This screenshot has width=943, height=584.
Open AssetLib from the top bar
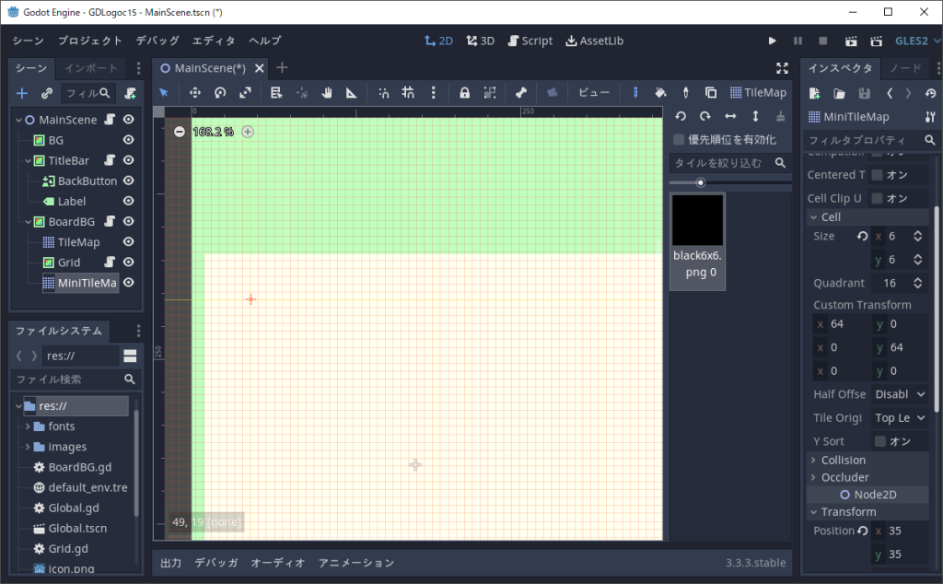point(594,41)
